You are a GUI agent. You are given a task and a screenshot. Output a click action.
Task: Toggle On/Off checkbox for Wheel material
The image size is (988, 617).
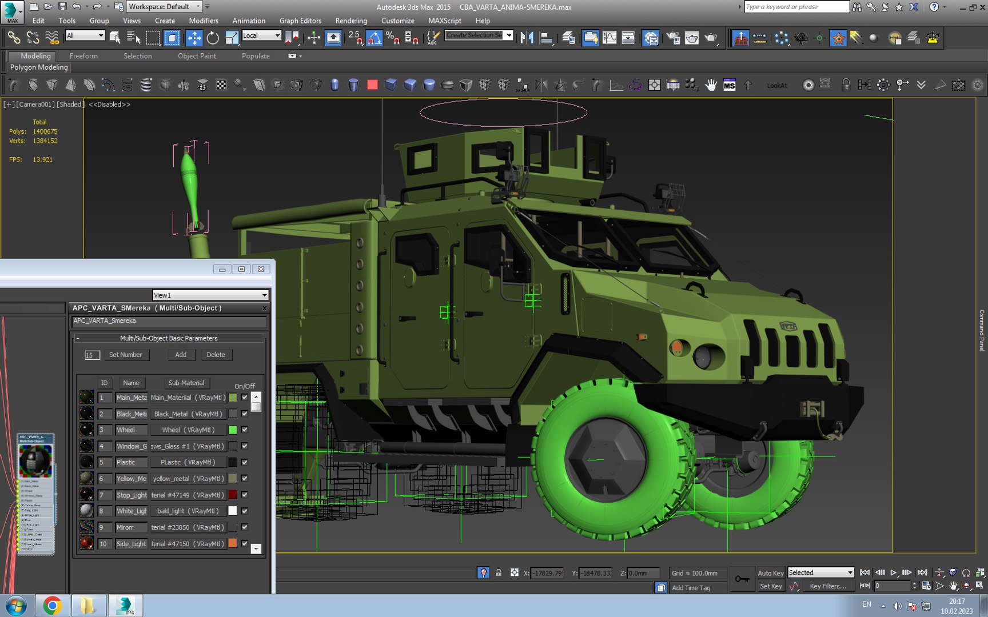tap(245, 430)
